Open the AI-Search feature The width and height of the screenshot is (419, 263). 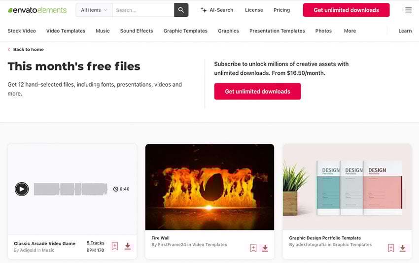[x=217, y=10]
